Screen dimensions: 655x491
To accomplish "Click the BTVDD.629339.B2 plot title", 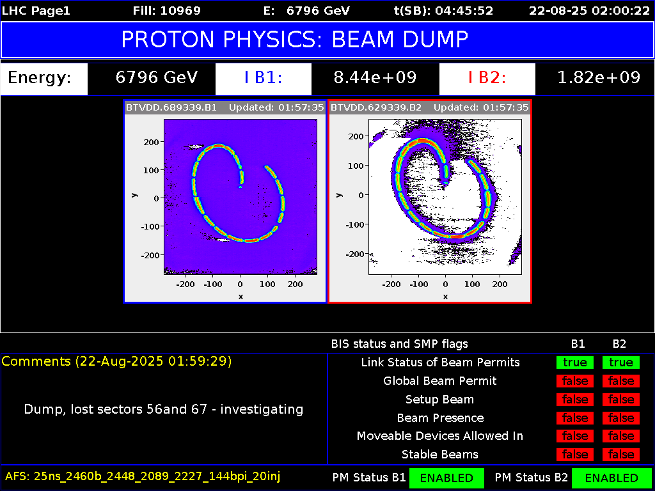I will (x=376, y=107).
